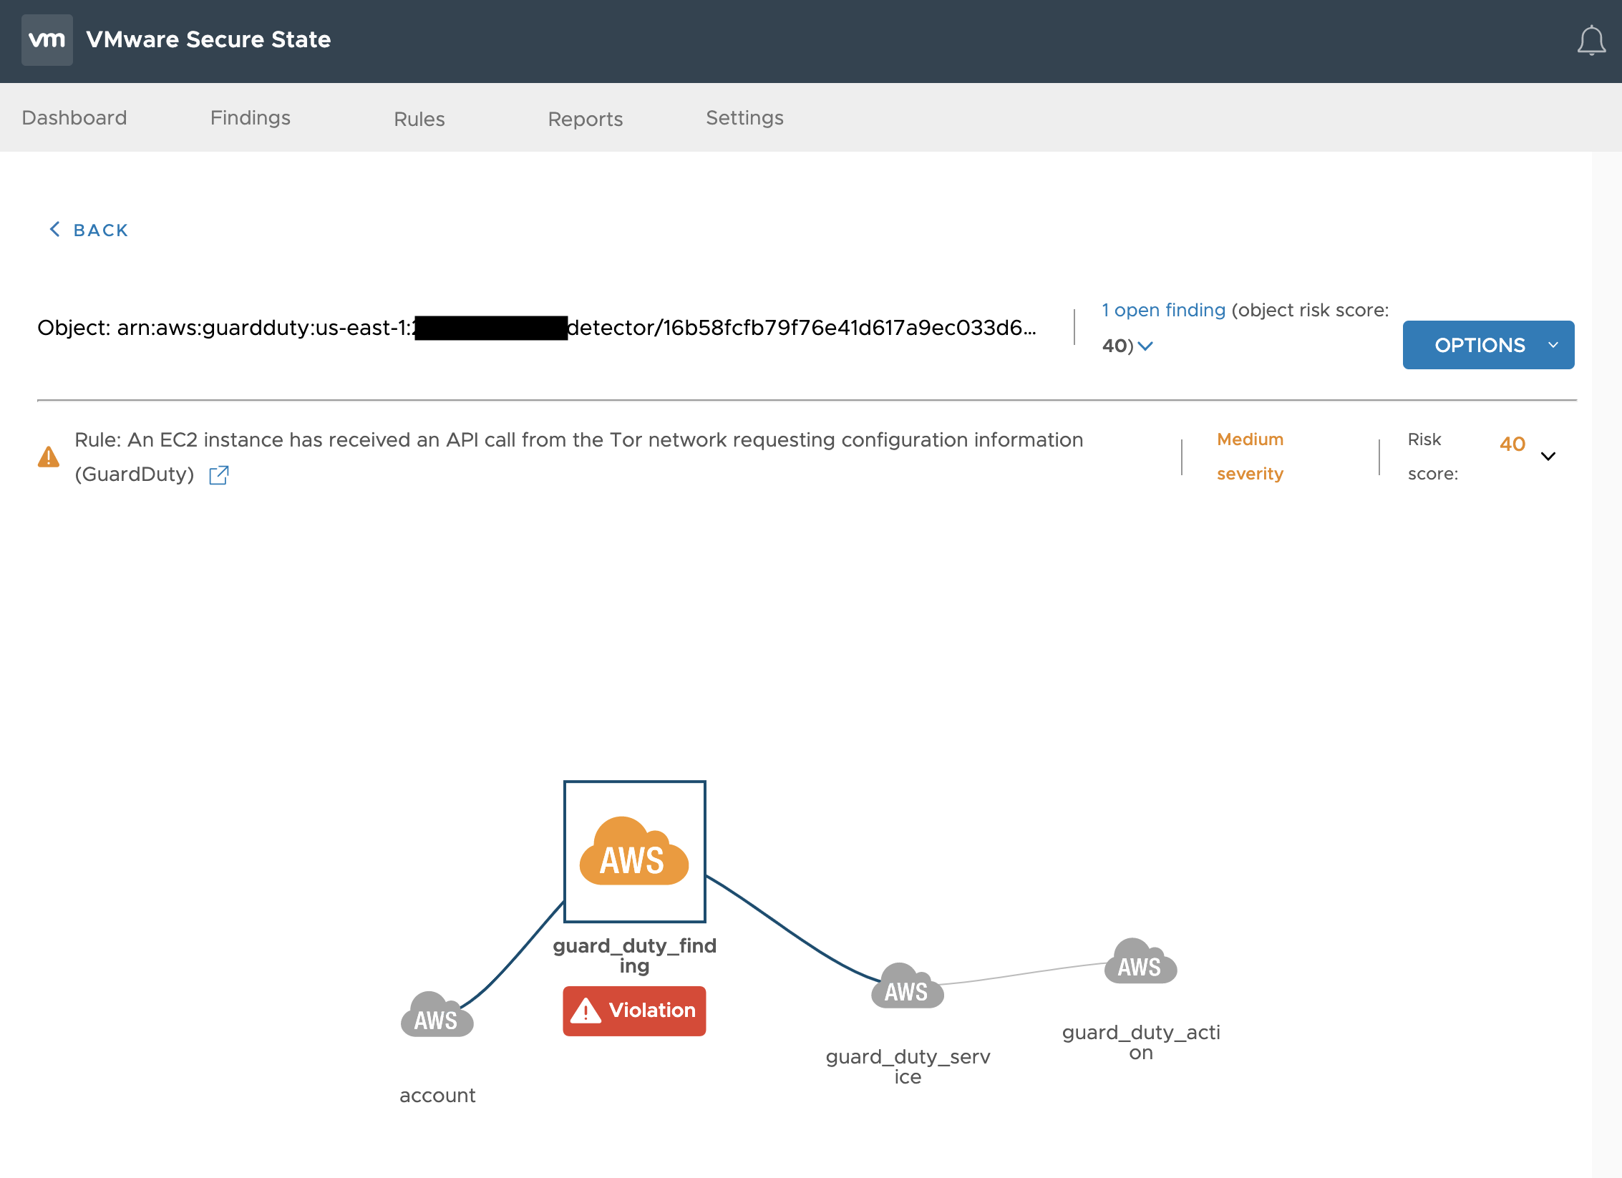
Task: Go to the Dashboard tab
Action: coord(74,117)
